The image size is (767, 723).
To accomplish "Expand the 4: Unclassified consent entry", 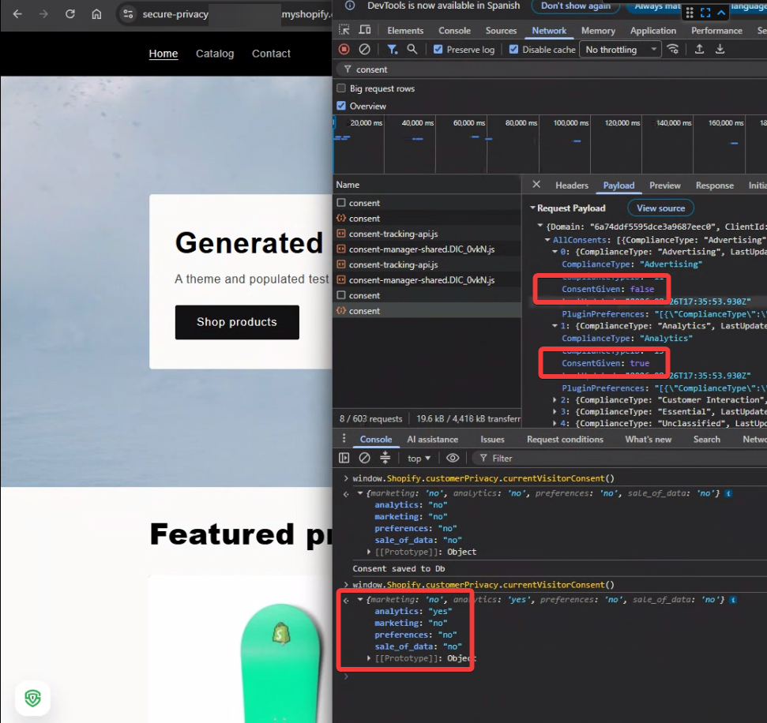I will coord(555,423).
